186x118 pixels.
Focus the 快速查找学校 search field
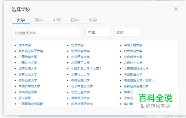click(x=45, y=32)
